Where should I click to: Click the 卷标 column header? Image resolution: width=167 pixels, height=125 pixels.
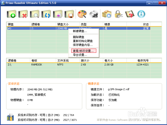point(43,61)
